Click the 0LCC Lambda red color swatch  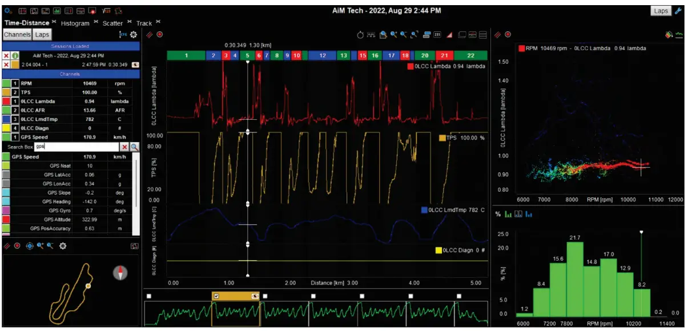pos(6,101)
